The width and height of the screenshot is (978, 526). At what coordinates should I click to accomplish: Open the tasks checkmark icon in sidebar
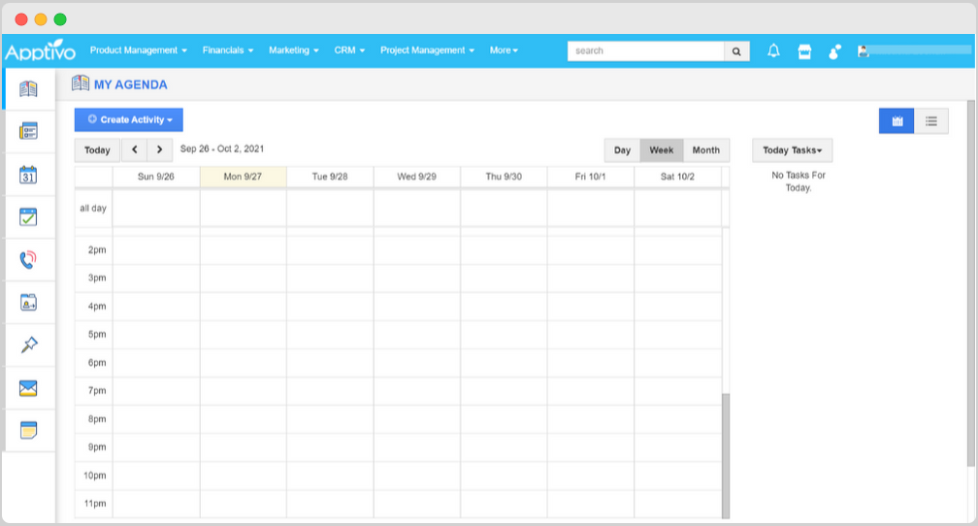tap(28, 217)
